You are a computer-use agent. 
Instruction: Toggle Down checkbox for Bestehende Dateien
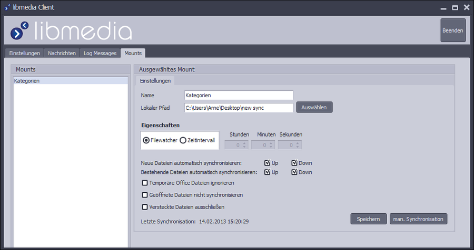pos(294,172)
